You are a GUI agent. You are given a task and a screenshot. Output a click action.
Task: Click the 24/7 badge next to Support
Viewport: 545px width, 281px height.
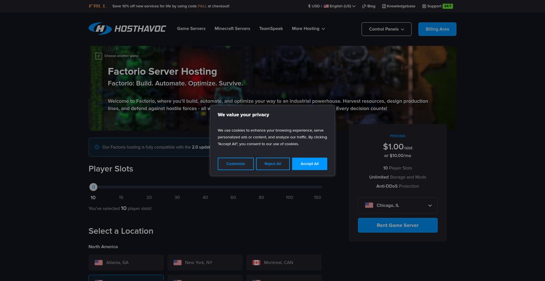(x=448, y=6)
